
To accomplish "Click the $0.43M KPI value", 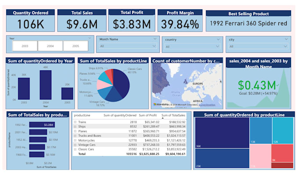I will [257, 85].
